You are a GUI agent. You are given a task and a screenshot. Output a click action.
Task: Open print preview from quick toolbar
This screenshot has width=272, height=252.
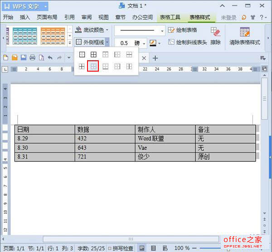[x=41, y=58]
